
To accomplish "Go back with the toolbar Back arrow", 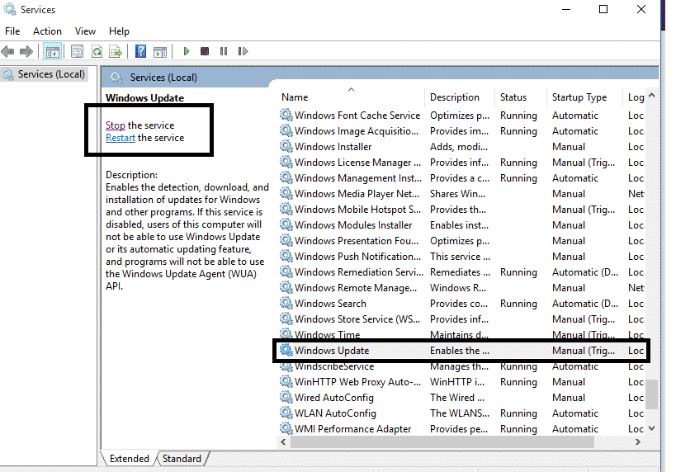I will click(x=7, y=52).
